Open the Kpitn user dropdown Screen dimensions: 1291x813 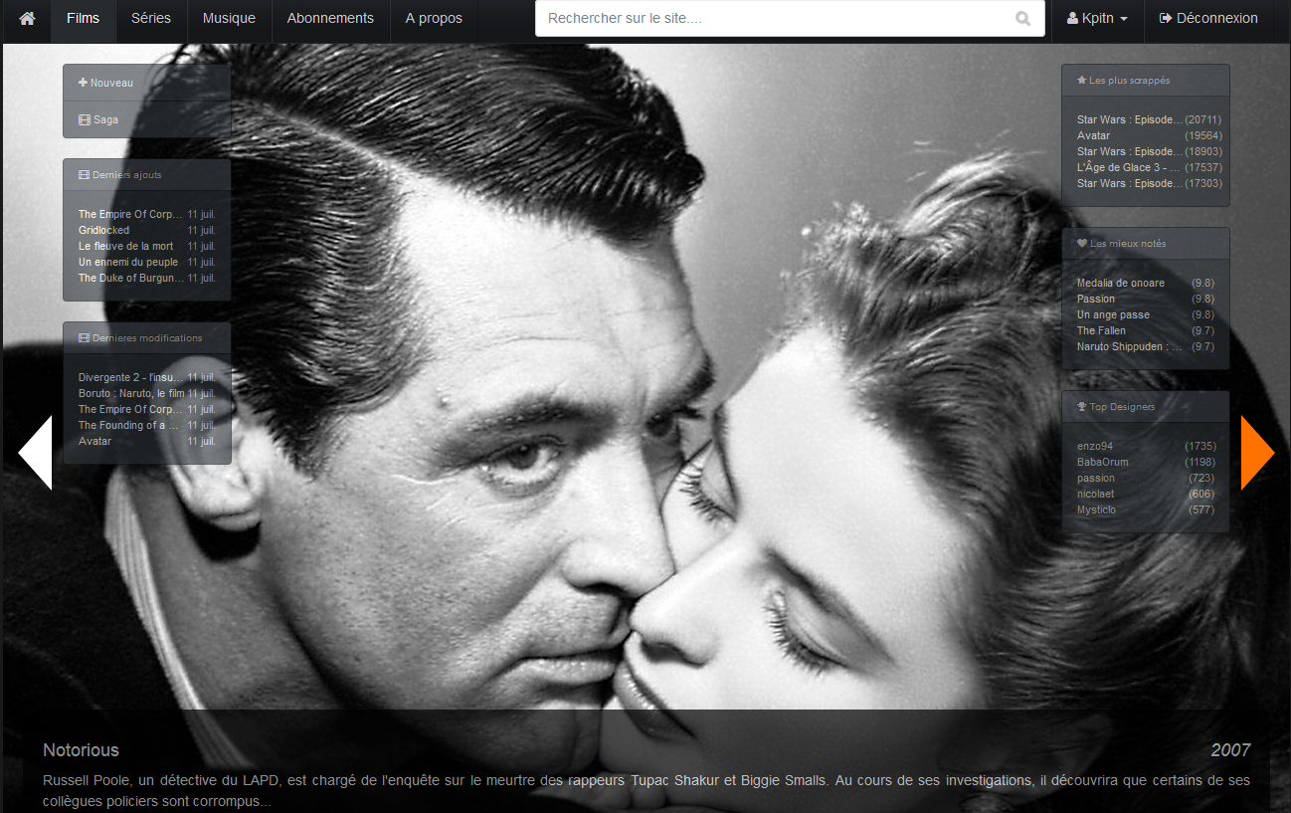(x=1097, y=18)
